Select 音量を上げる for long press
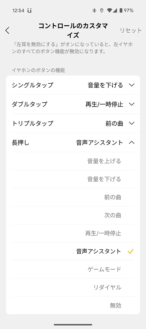The width and height of the screenshot is (146, 329). coord(73,161)
